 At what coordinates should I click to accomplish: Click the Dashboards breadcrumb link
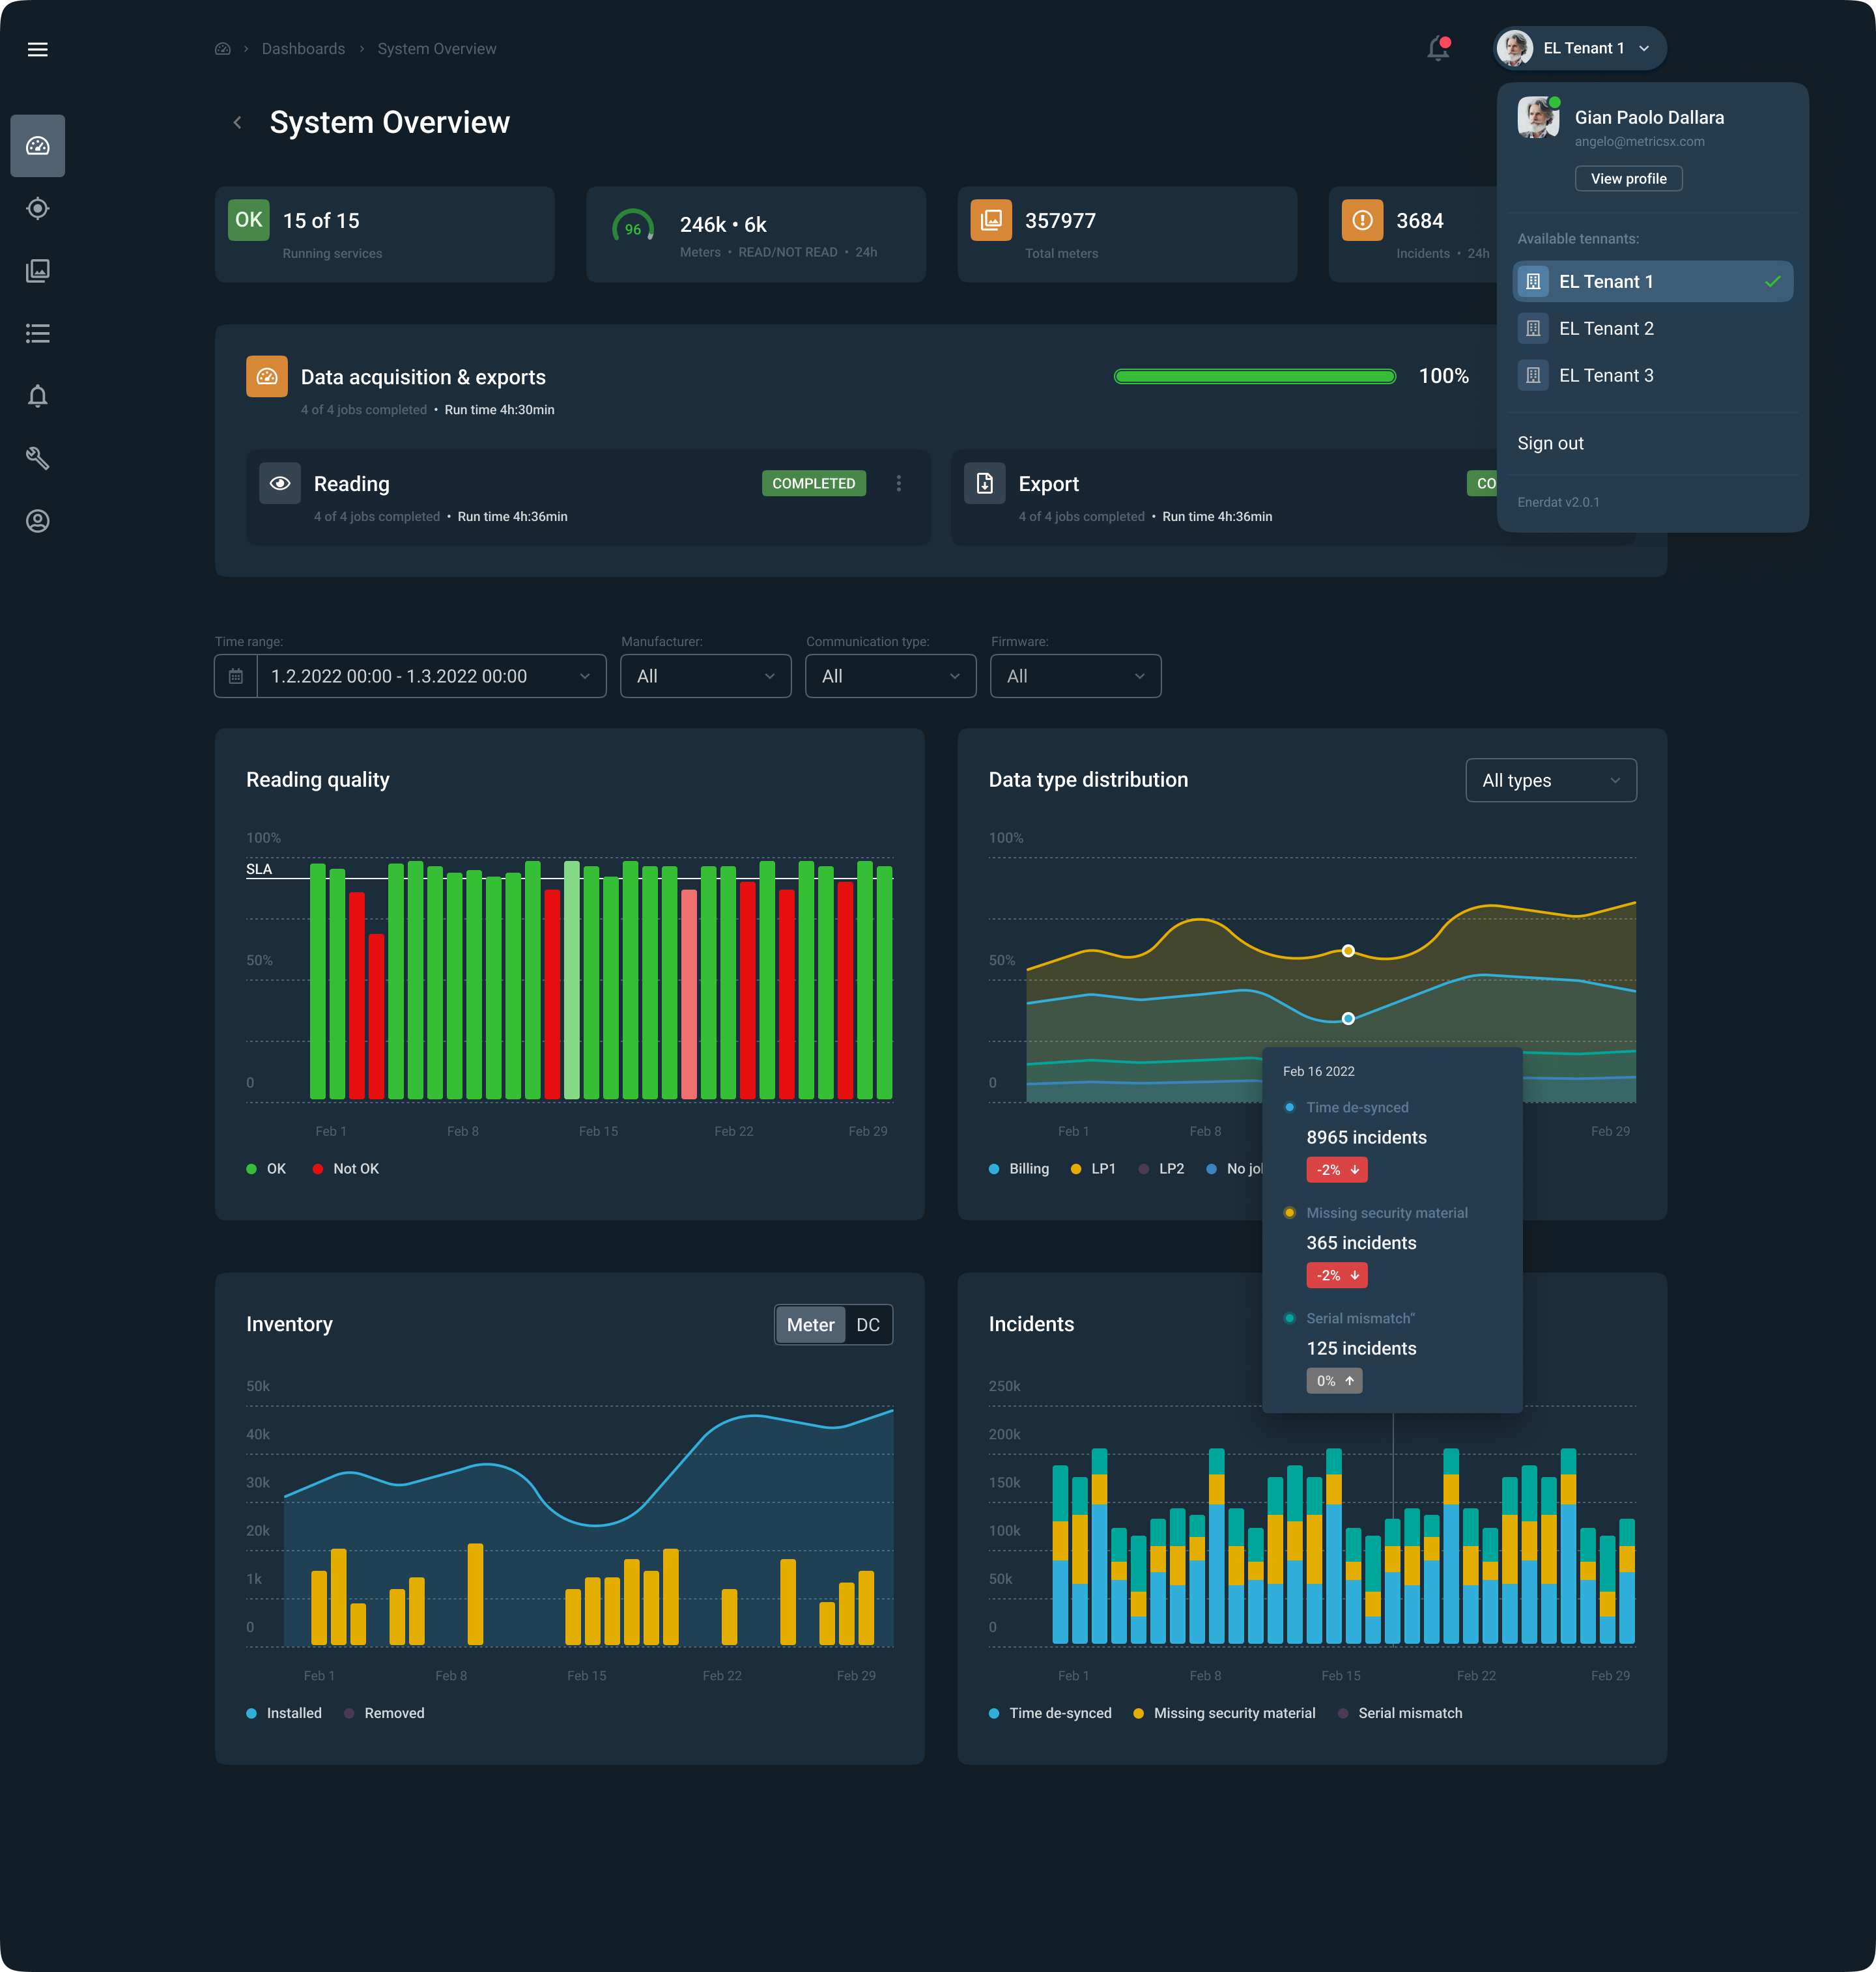click(303, 49)
